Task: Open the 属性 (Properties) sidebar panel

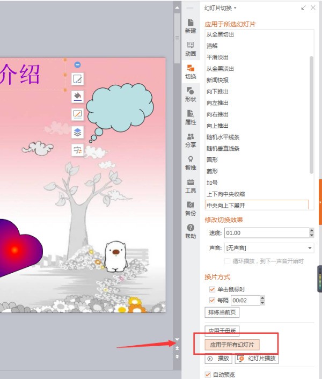Action: point(191,118)
